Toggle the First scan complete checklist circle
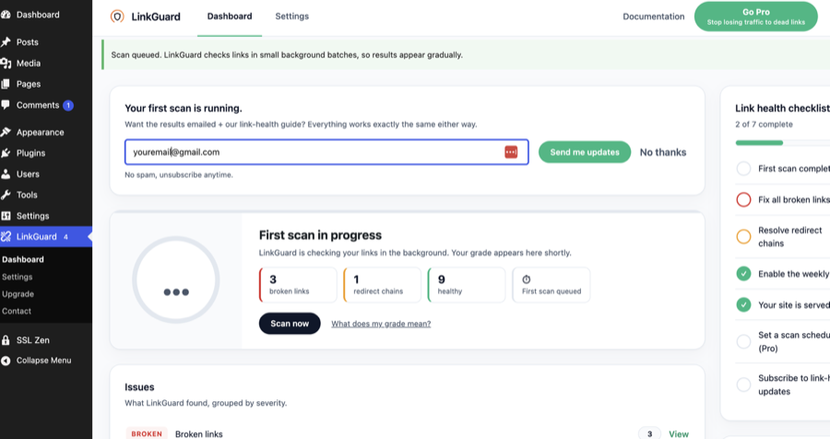 (x=743, y=169)
